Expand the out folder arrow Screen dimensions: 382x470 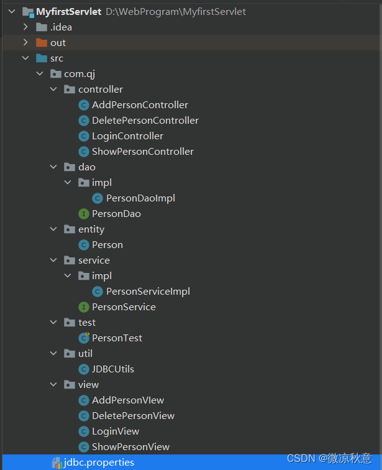(25, 42)
